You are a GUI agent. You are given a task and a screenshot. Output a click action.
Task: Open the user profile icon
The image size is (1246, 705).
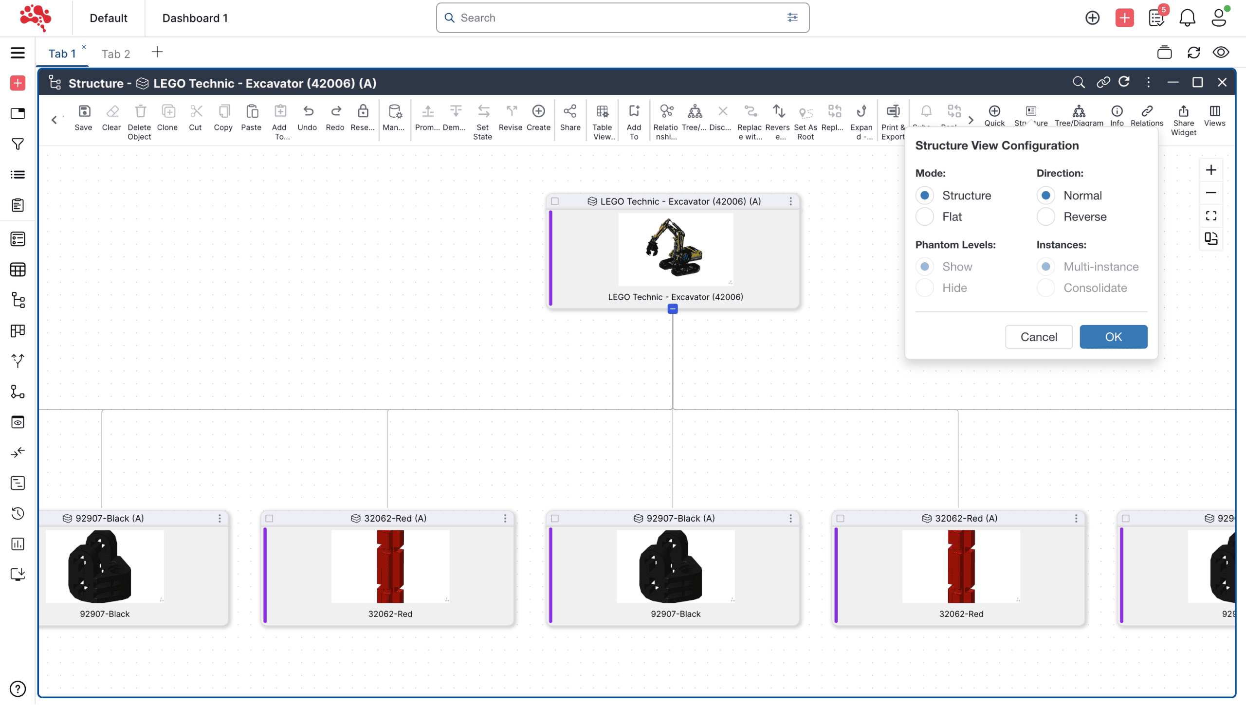pos(1219,18)
